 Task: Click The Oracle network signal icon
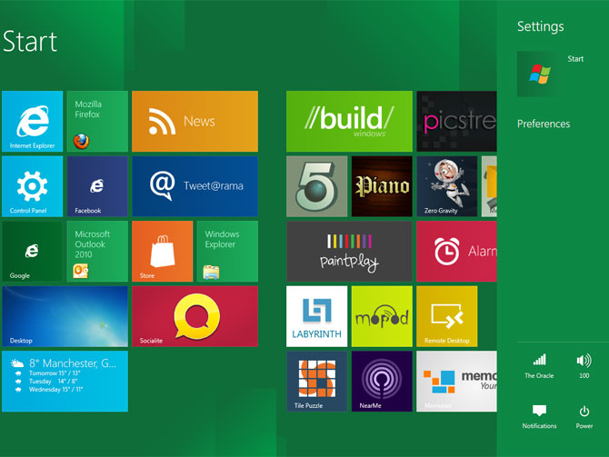click(539, 361)
